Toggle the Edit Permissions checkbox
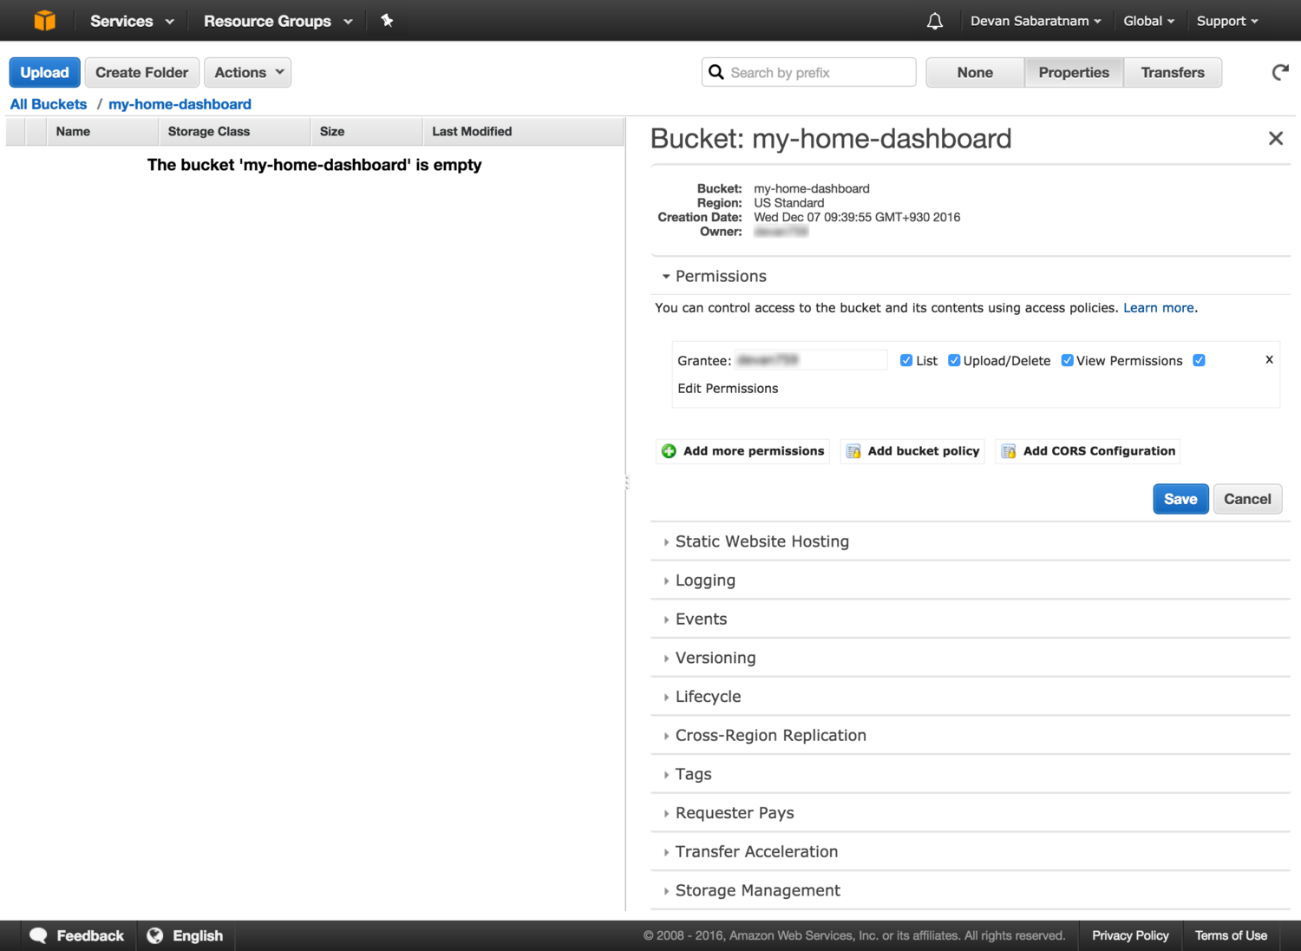The height and width of the screenshot is (951, 1301). pyautogui.click(x=1199, y=360)
